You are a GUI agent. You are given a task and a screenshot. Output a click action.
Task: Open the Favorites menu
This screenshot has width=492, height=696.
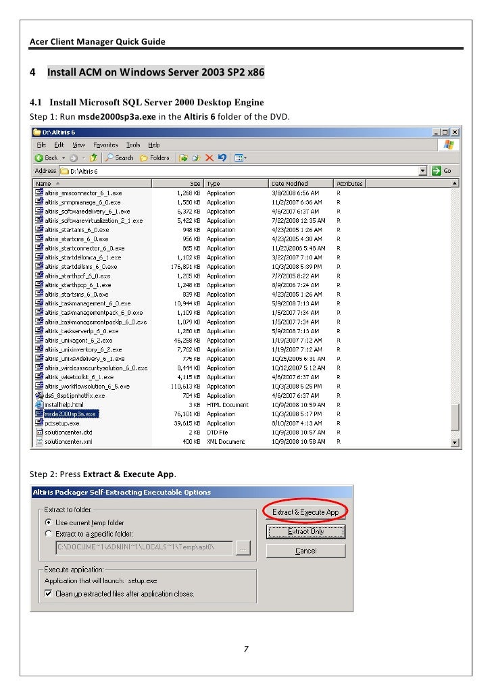point(105,145)
